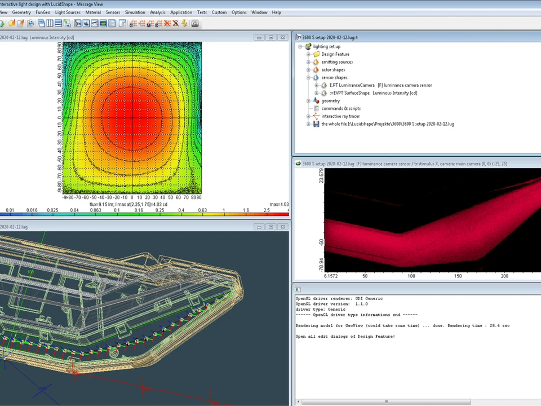Expand the interactive ray tracer node
This screenshot has width=541, height=406.
pyautogui.click(x=308, y=116)
